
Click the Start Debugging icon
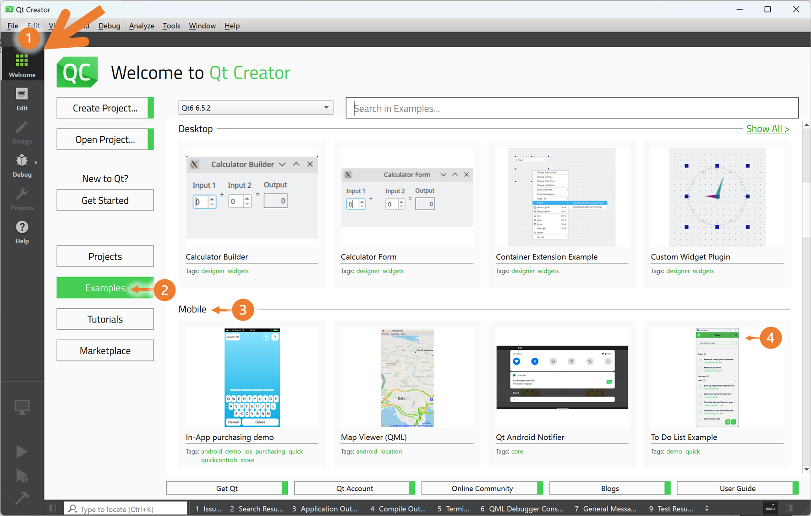pos(22,476)
